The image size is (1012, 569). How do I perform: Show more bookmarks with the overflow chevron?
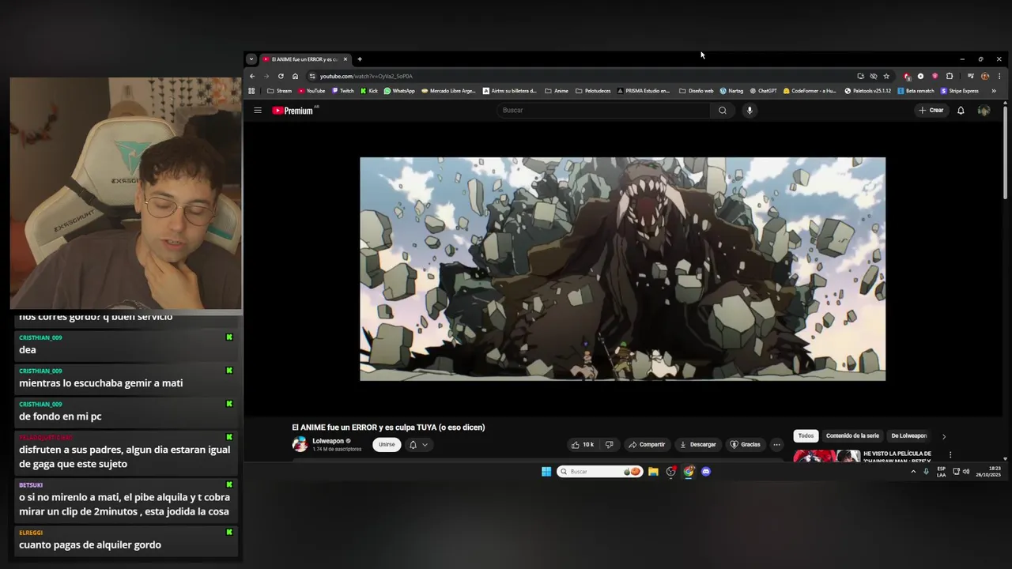(994, 91)
